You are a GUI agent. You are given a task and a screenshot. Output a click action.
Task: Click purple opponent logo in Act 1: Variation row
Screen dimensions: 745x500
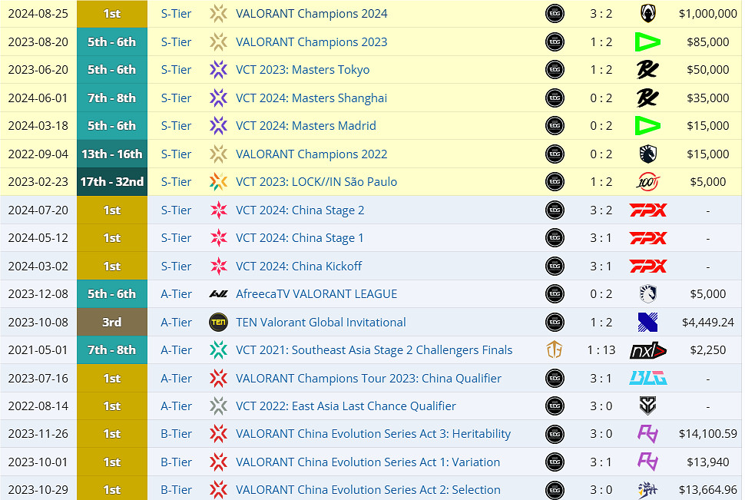[x=647, y=462]
